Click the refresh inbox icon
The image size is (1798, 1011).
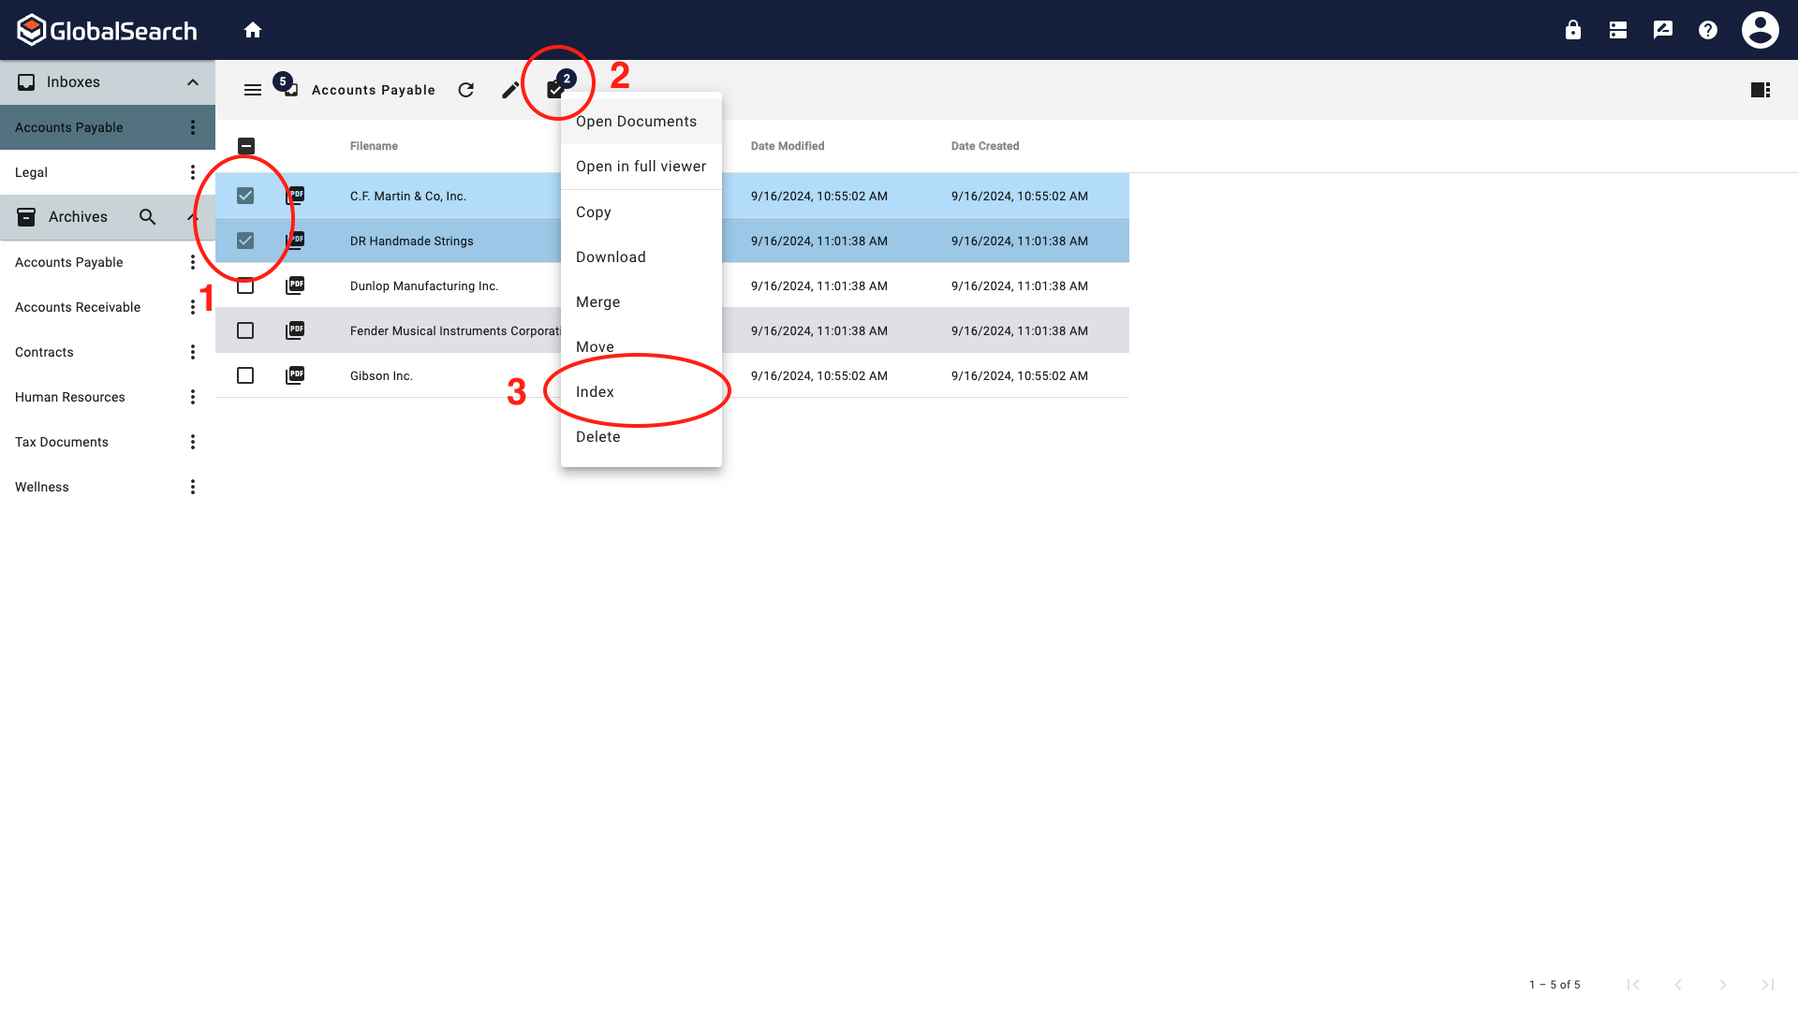pos(466,90)
